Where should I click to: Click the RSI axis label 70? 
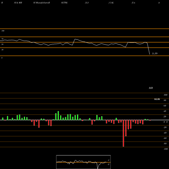click(2, 39)
